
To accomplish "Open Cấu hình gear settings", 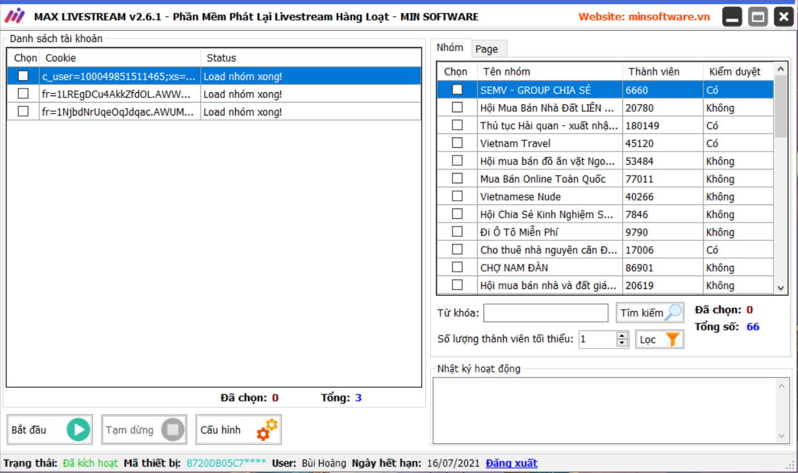I will coord(267,430).
